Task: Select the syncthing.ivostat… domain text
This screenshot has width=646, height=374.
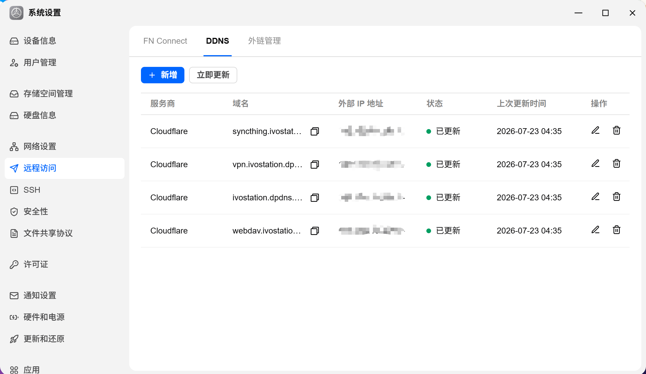Action: [267, 131]
